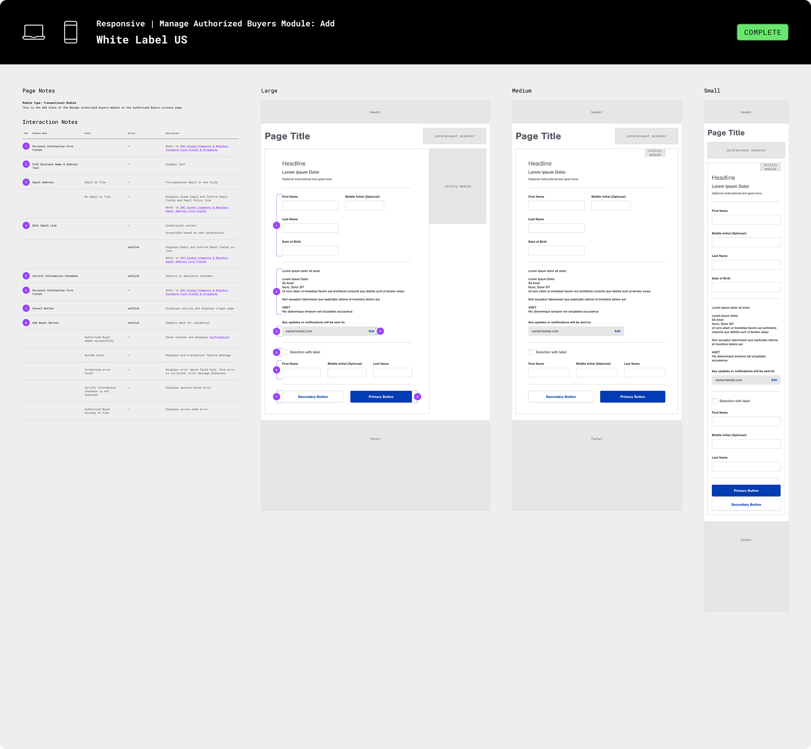The image size is (811, 749).
Task: Click Date of Birth field in Large layout
Action: point(310,251)
